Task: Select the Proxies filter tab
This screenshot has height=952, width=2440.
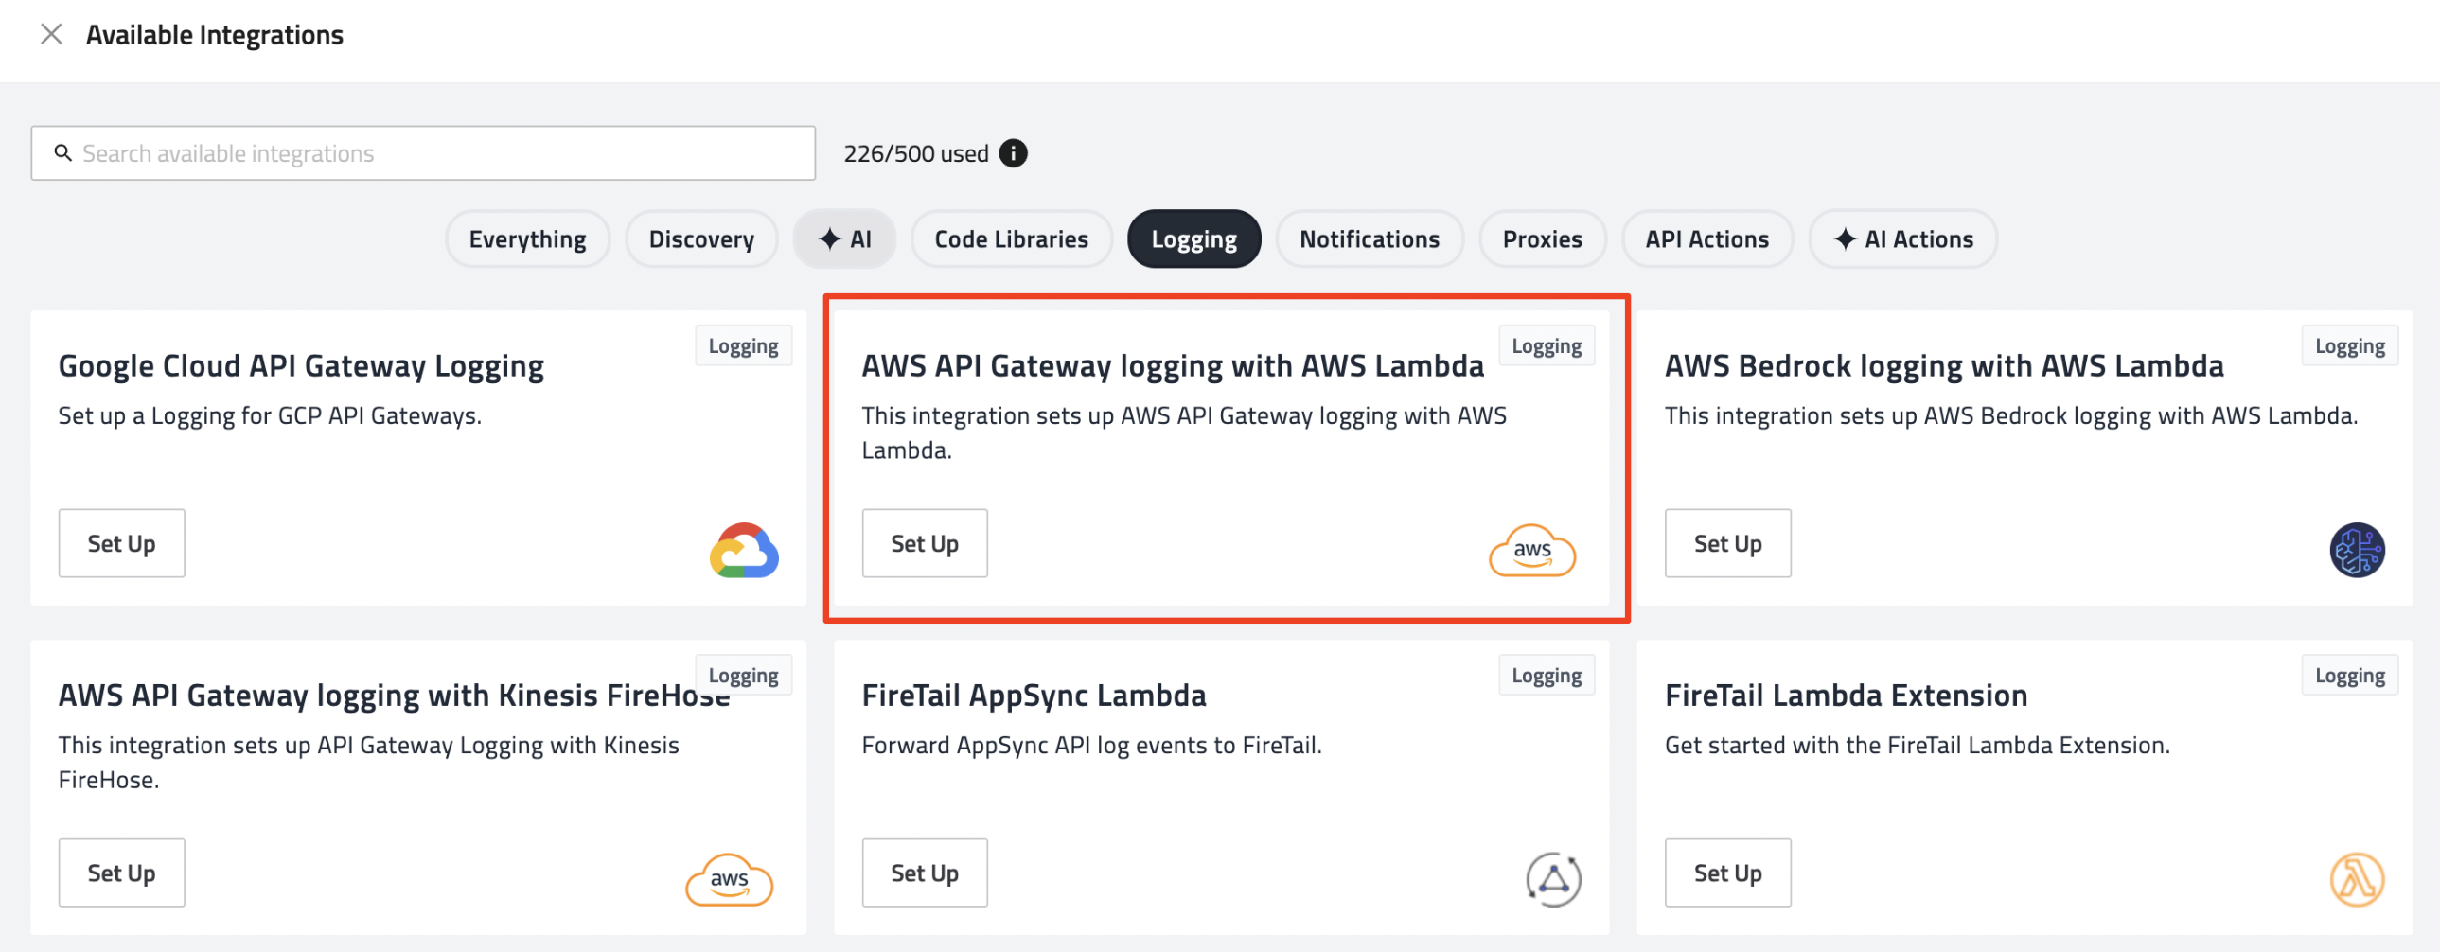Action: point(1541,239)
